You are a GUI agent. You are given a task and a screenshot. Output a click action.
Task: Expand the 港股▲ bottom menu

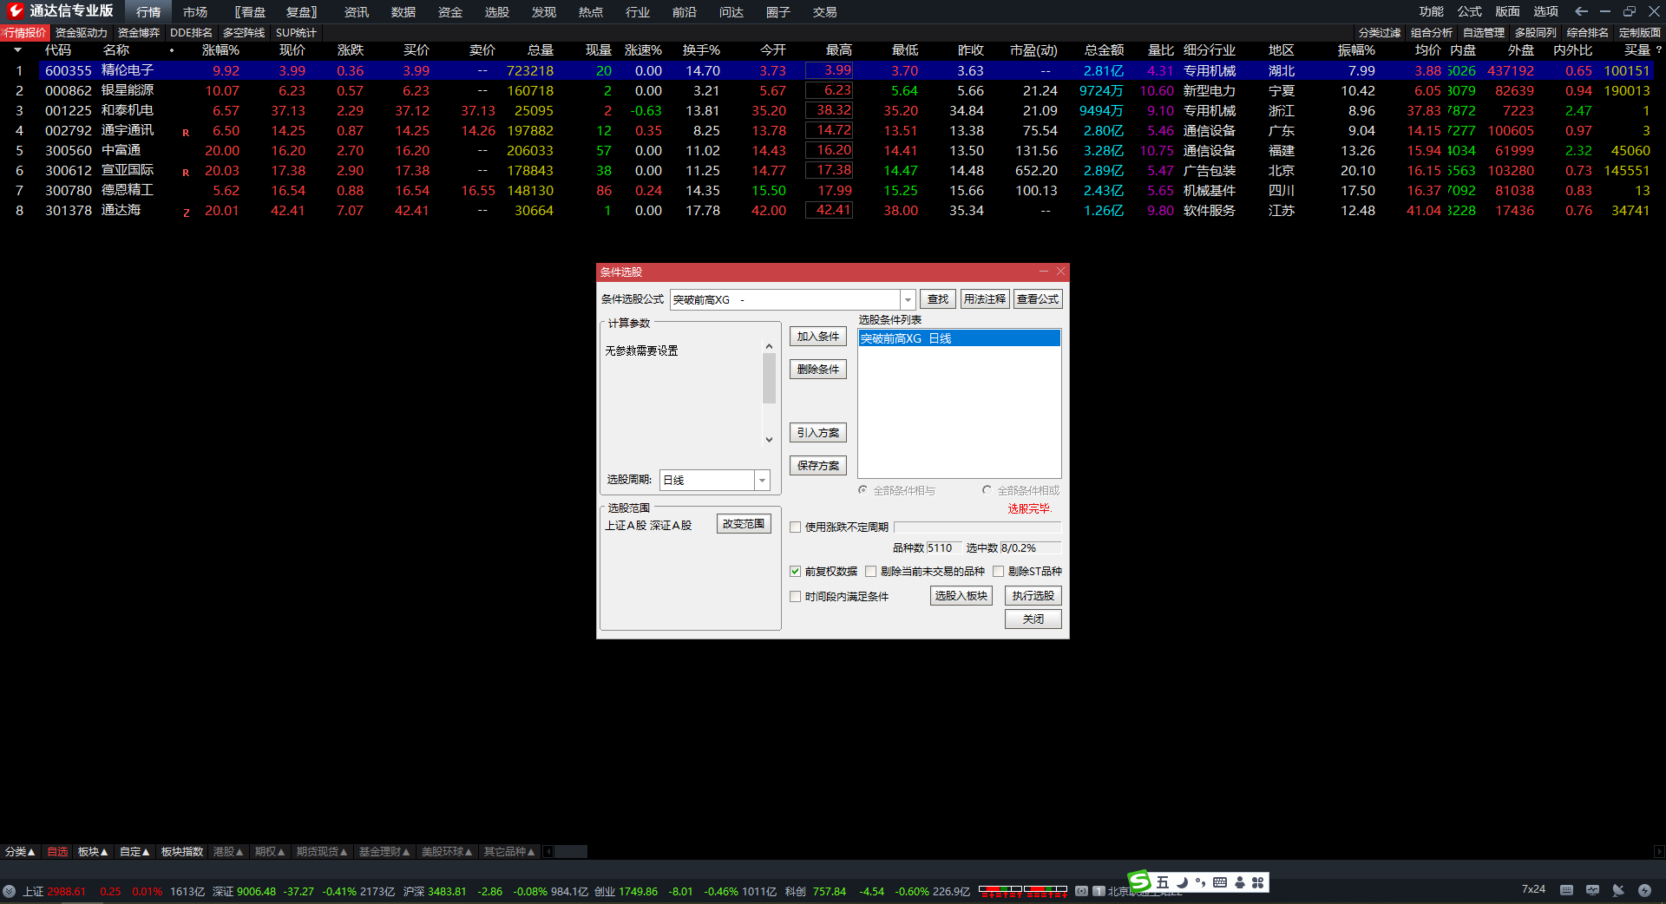click(x=228, y=852)
